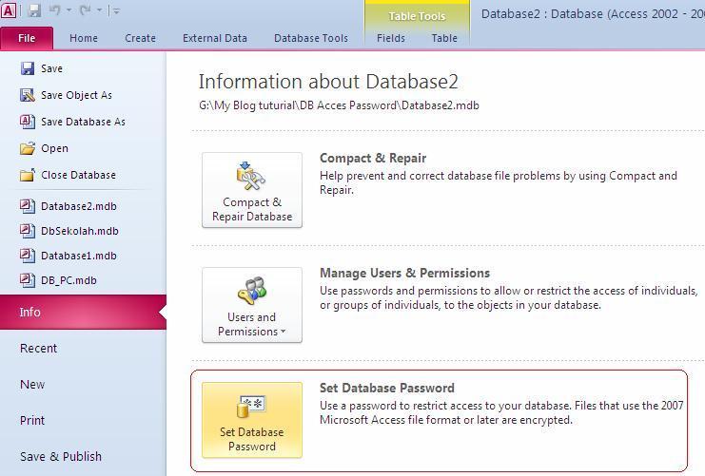Click the Save icon in Quick Access Toolbar
Viewport: 705px width, 476px height.
34,10
